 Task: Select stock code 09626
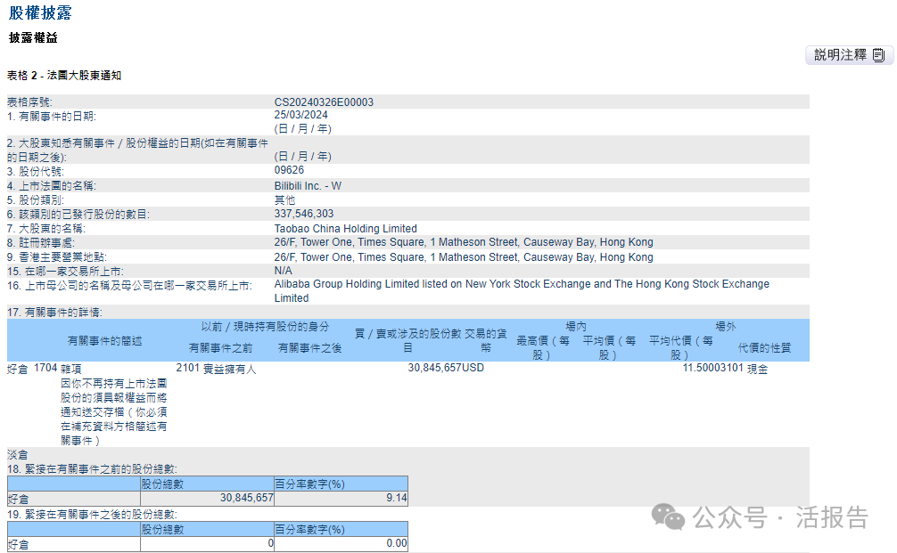[289, 170]
